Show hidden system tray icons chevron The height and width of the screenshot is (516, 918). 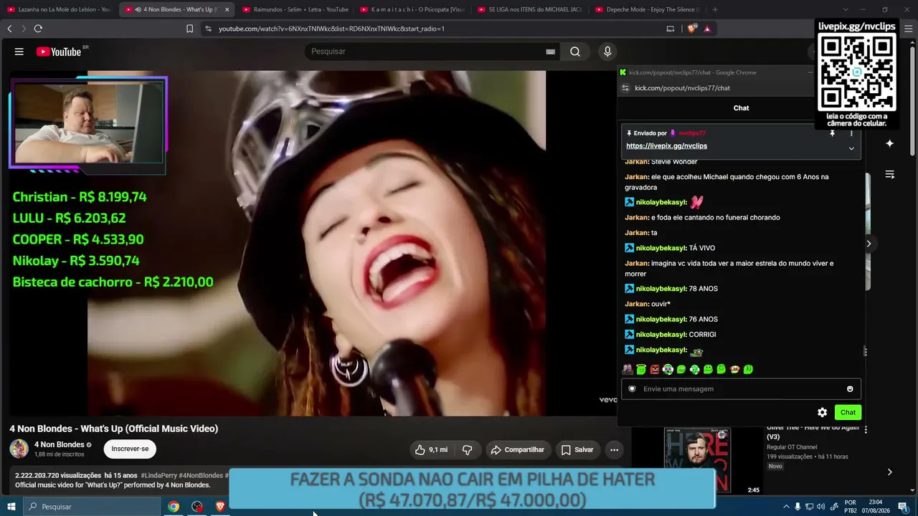coord(786,507)
